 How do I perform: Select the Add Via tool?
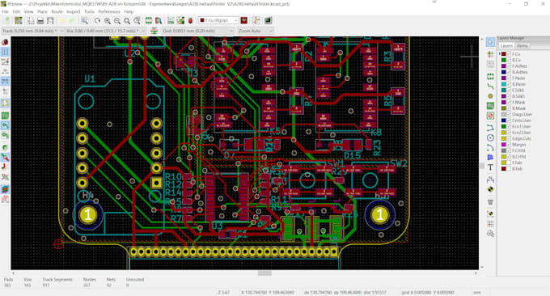click(490, 95)
